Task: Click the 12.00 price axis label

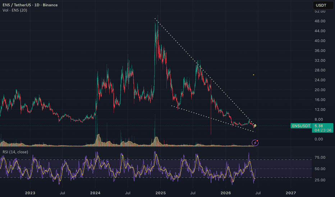Action: click(x=320, y=110)
